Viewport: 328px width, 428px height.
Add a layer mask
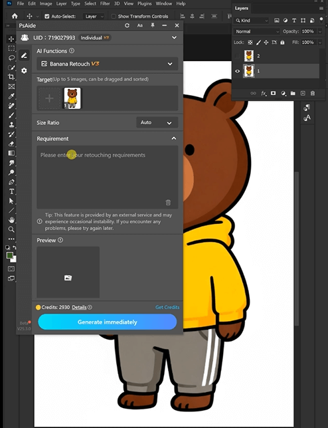click(x=273, y=93)
